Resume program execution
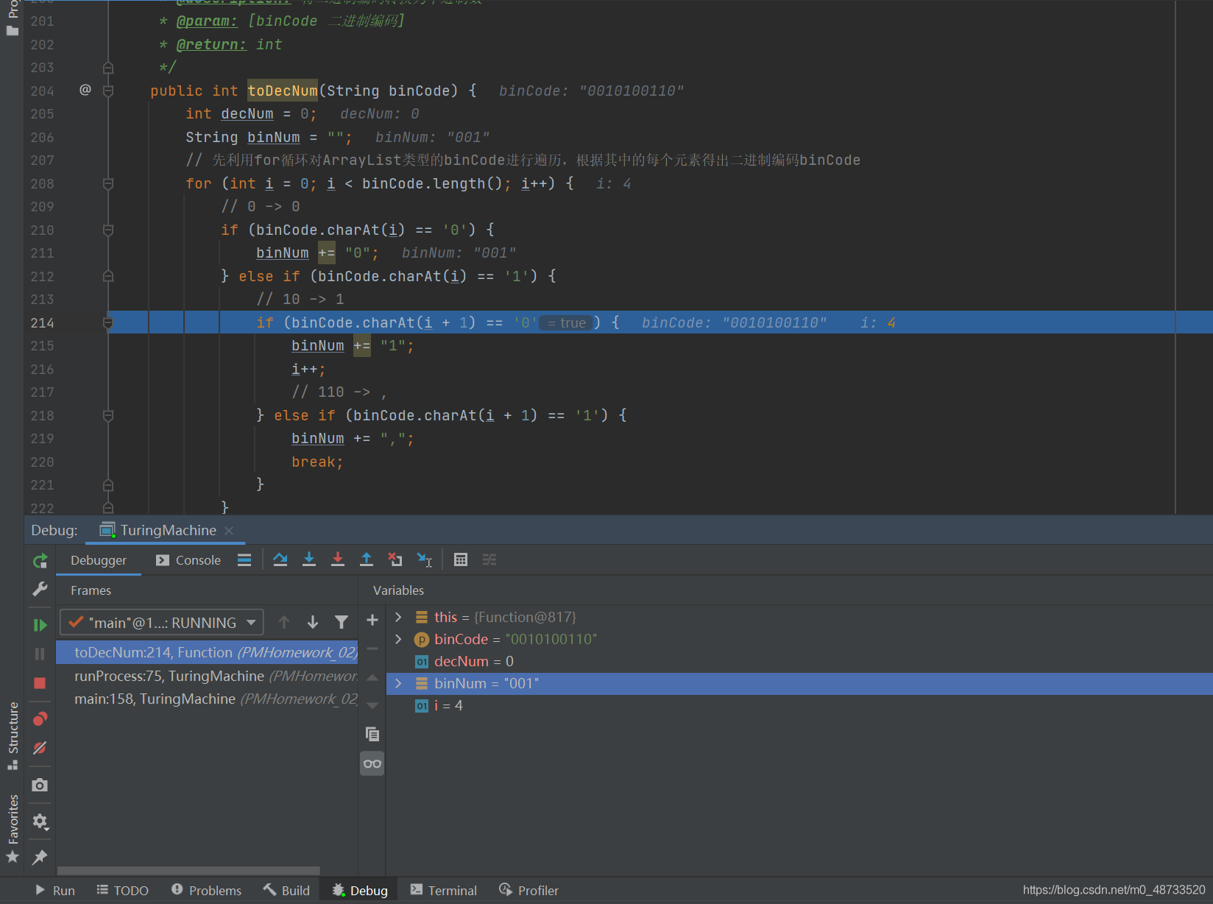Image resolution: width=1213 pixels, height=904 pixels. 40,625
